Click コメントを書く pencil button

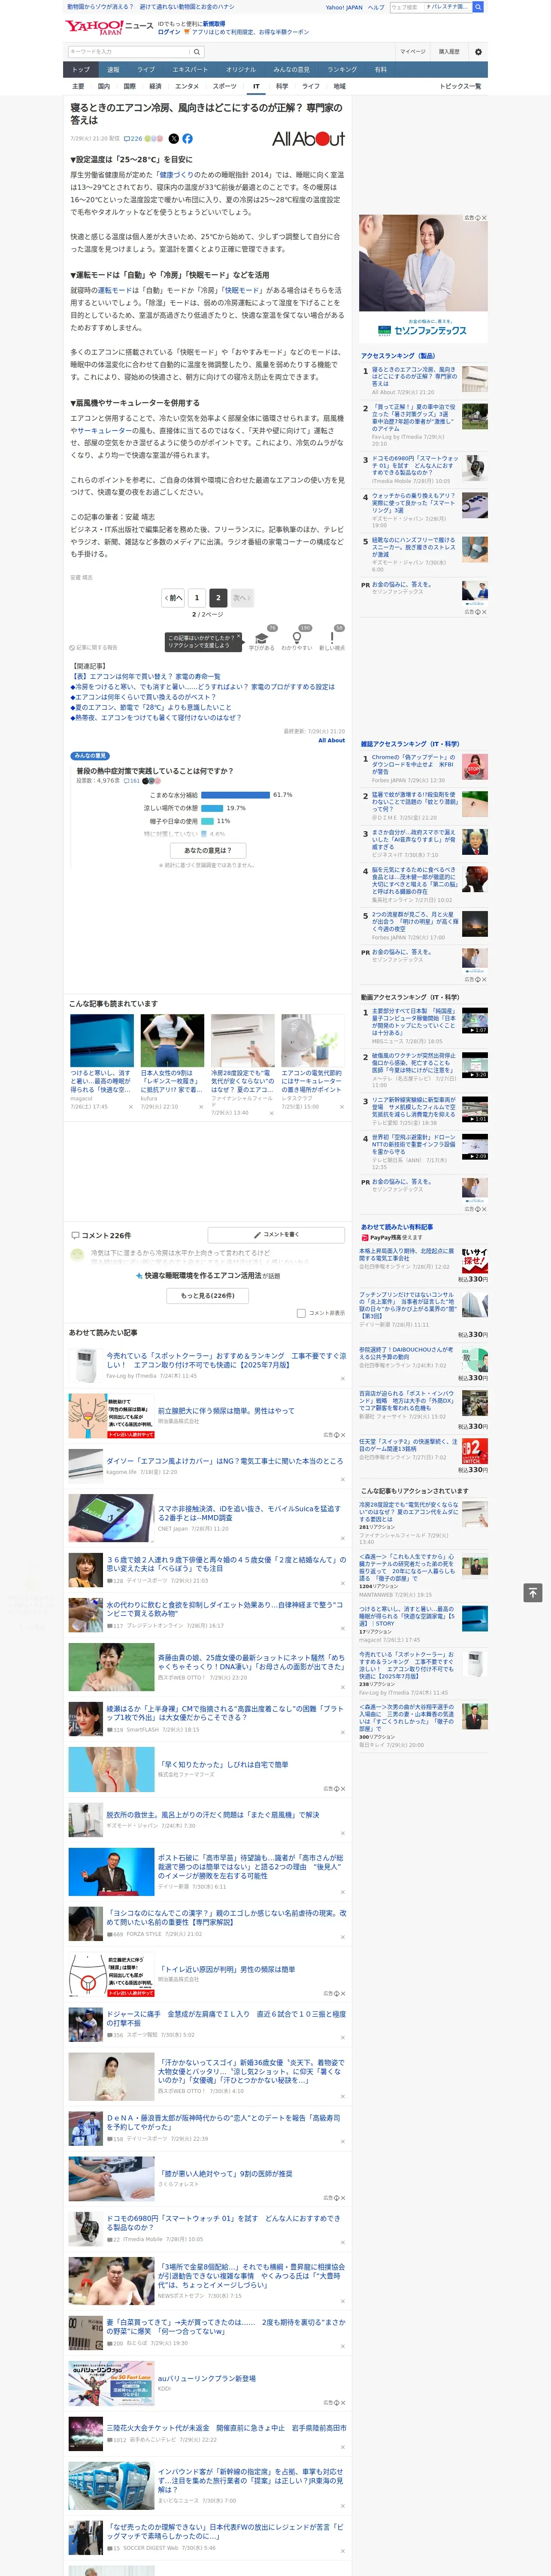[x=276, y=1235]
